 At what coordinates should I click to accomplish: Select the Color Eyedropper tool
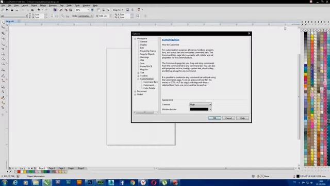[x=3, y=98]
